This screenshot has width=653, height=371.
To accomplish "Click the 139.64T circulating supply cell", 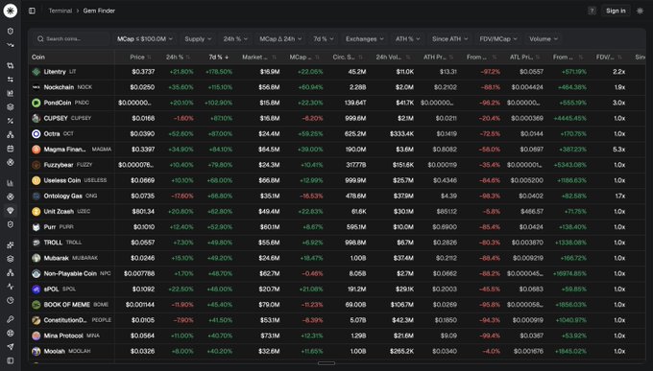I will (355, 103).
